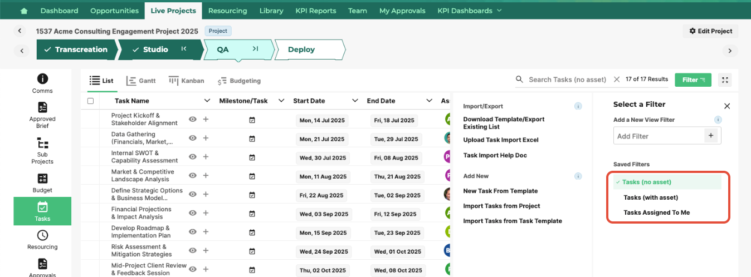Viewport: 751px width, 277px height.
Task: Toggle eye icon on Mid-Project Client Review row
Action: click(193, 270)
